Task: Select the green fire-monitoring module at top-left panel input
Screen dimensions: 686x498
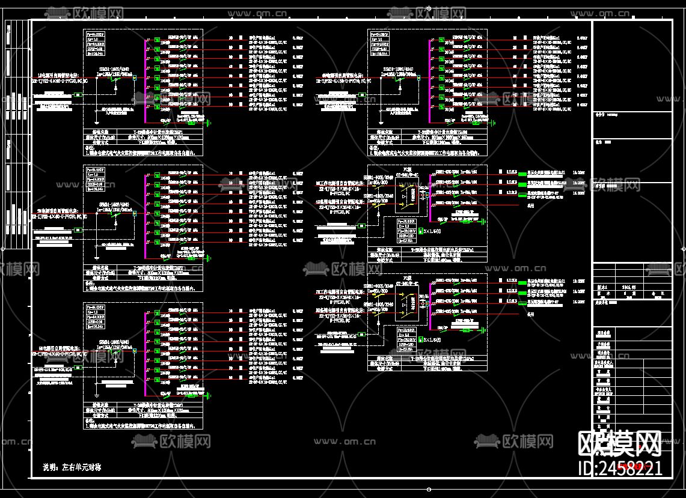Action: 78,94
